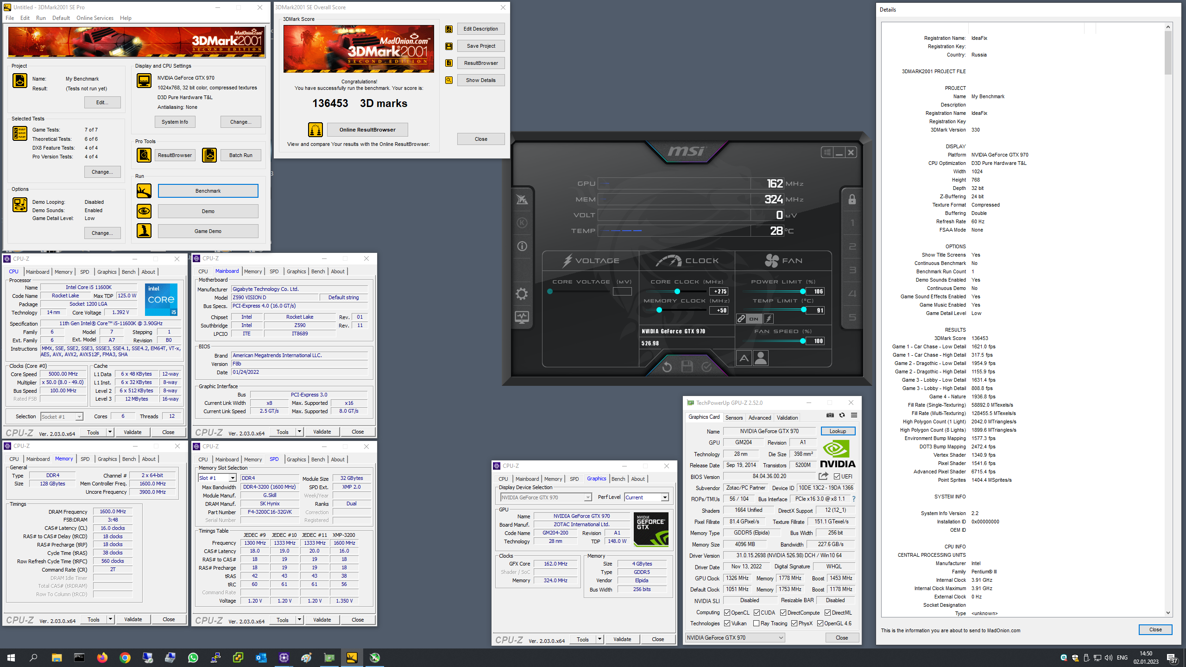1186x667 pixels.
Task: Click Afterburner auto fan A icon
Action: (744, 358)
